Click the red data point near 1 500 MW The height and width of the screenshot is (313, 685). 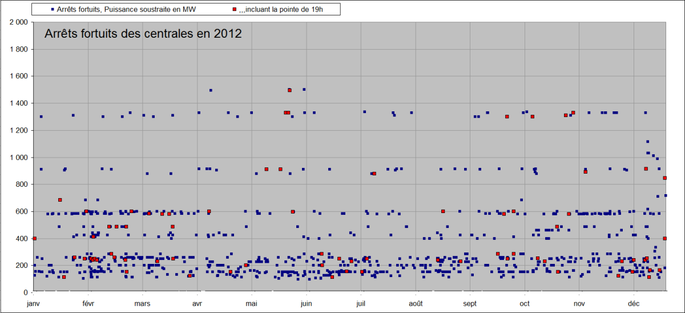(x=289, y=90)
